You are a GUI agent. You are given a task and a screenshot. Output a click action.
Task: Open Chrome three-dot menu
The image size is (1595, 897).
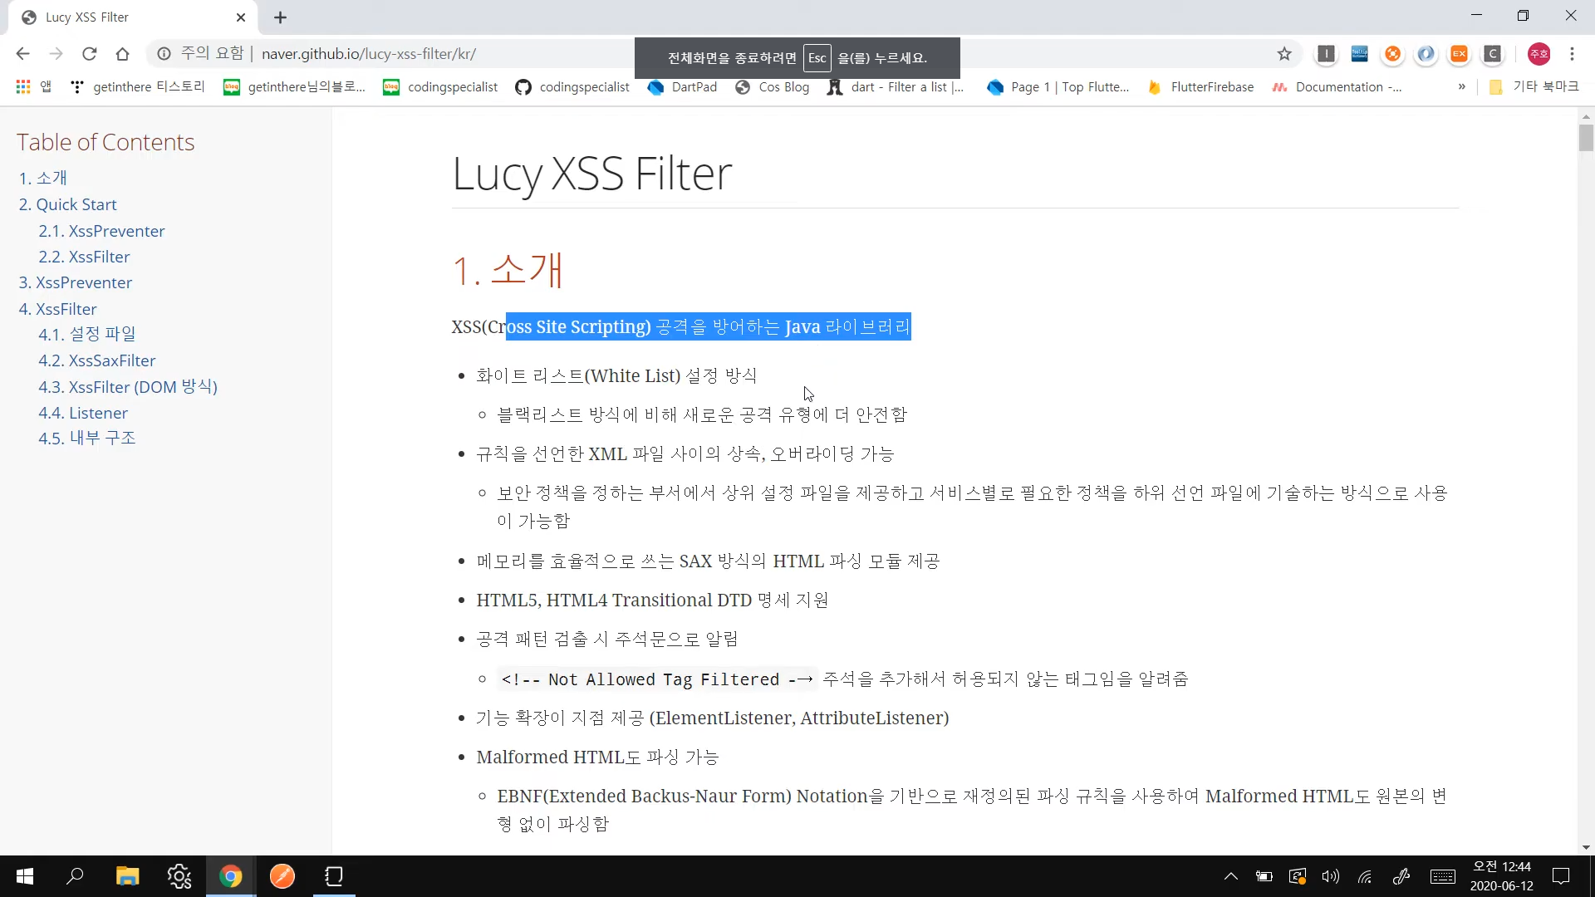(x=1572, y=54)
